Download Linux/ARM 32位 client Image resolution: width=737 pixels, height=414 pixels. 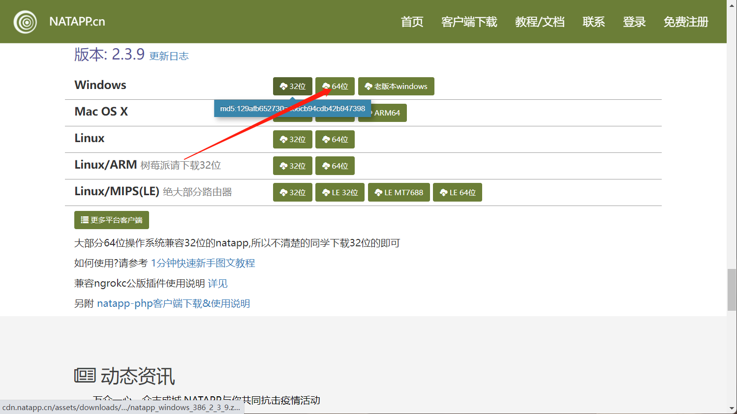pyautogui.click(x=293, y=166)
